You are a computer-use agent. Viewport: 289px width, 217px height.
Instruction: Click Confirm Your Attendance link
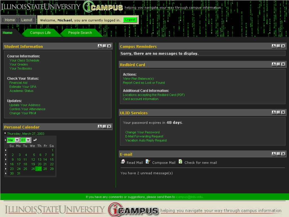tap(27, 109)
